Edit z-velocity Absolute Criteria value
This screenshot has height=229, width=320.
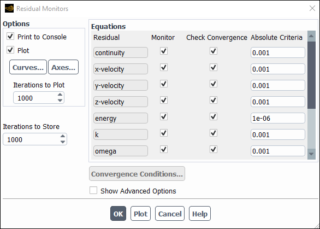tap(278, 102)
